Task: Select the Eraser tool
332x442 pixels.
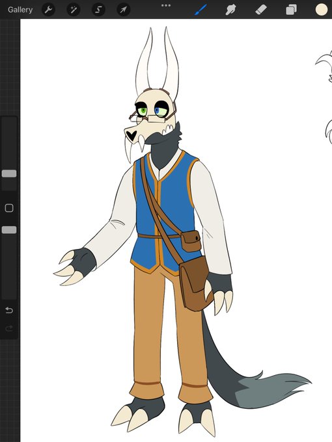Action: pyautogui.click(x=261, y=10)
